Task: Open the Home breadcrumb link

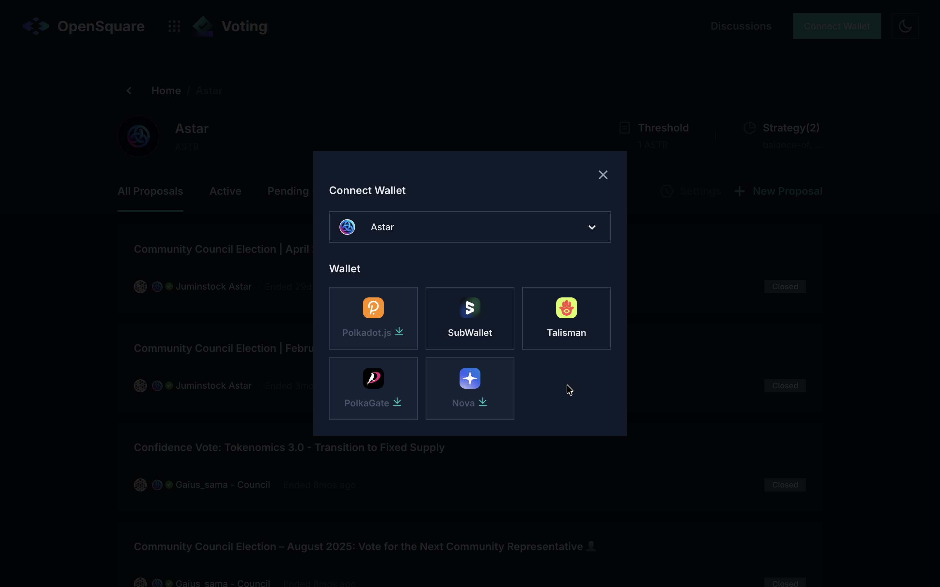Action: pyautogui.click(x=166, y=90)
